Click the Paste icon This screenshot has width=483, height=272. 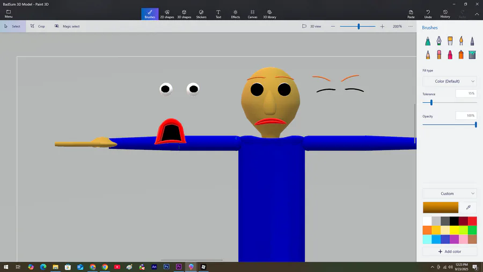tap(411, 14)
